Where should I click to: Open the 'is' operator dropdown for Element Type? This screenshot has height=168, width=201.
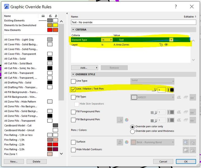(107, 40)
